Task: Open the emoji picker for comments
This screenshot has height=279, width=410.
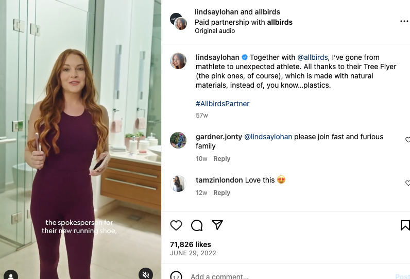Action: (176, 276)
